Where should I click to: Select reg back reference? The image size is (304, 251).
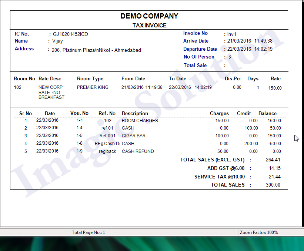coord(107,151)
